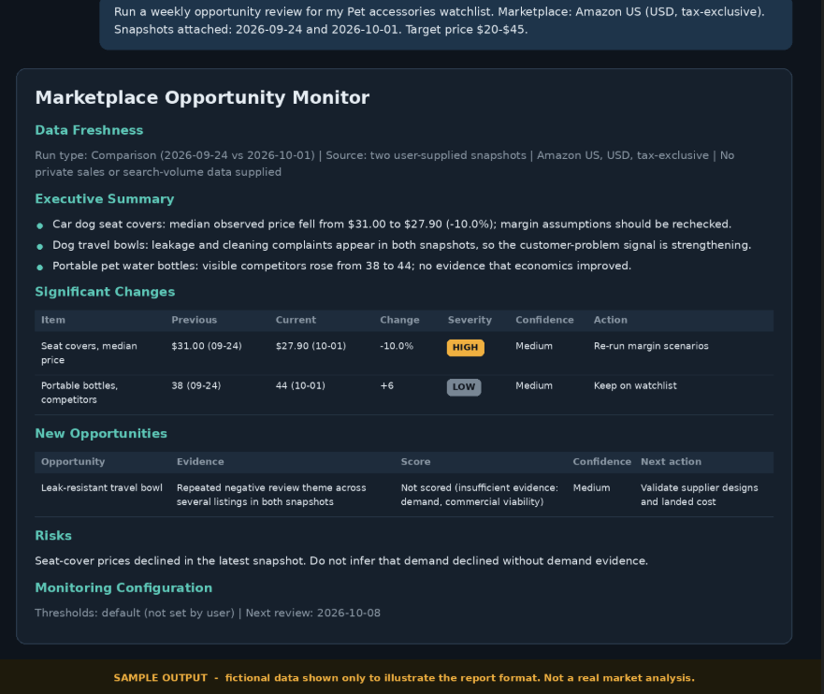This screenshot has height=694, width=824.
Task: Click the portable pet water bottles bullet
Action: click(x=342, y=266)
